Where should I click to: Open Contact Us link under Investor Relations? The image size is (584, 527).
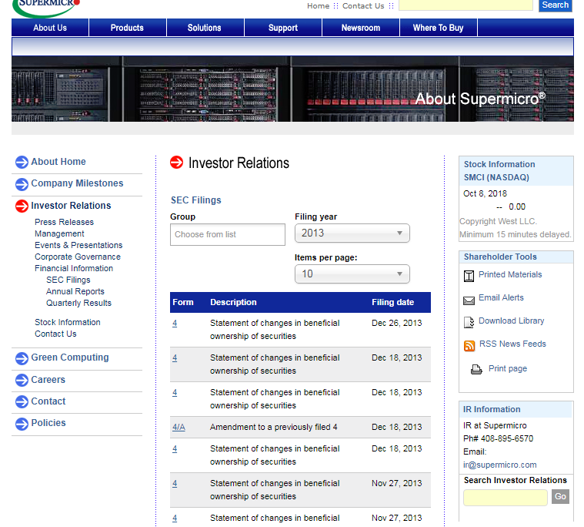pyautogui.click(x=55, y=334)
